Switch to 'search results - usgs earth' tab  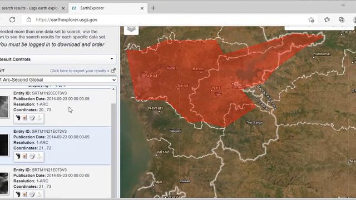click(x=29, y=8)
